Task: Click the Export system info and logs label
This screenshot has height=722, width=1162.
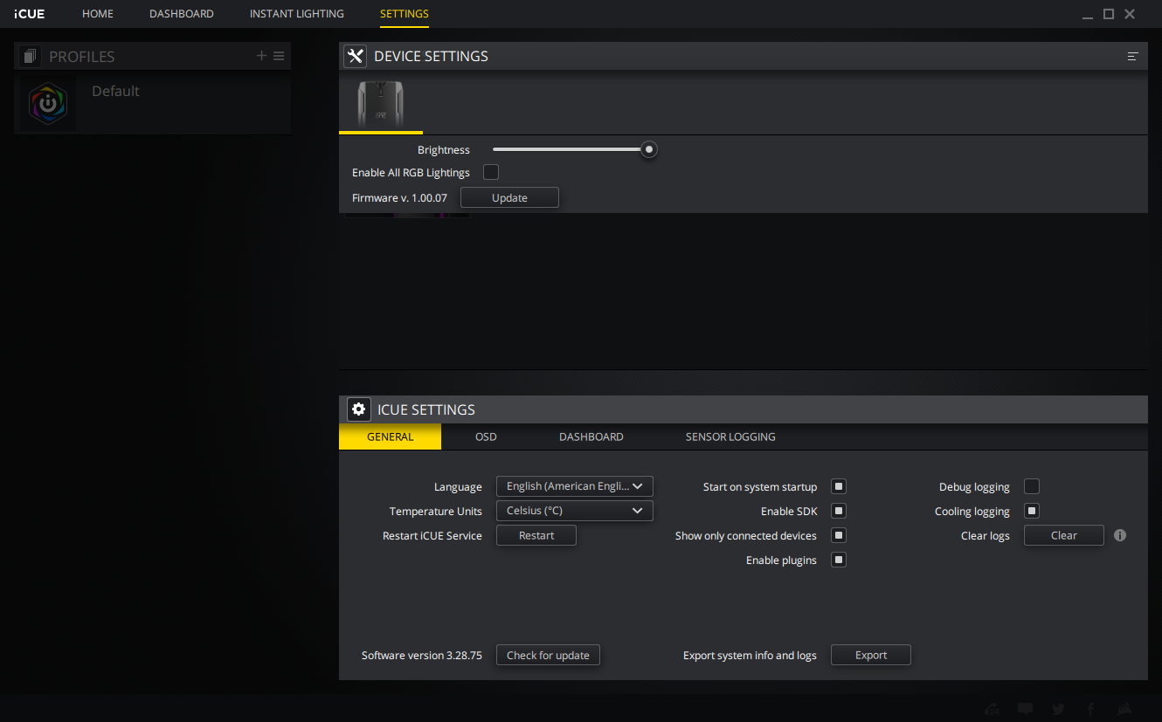Action: coord(750,655)
